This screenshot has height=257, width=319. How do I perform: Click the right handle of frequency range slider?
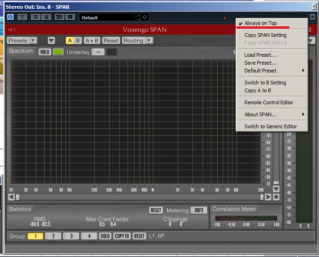262,197
